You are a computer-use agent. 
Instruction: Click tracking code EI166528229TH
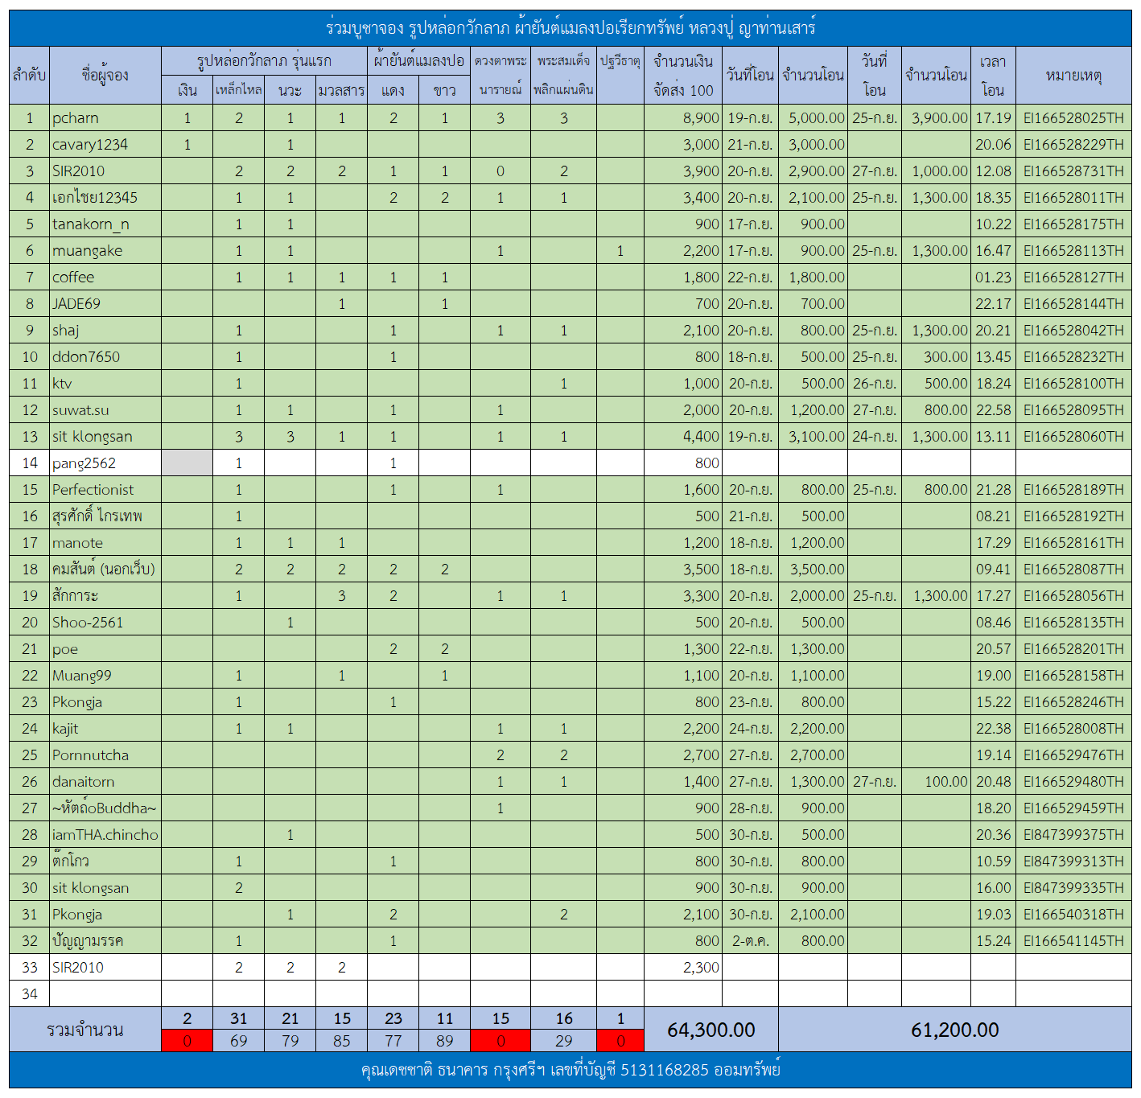[1073, 145]
